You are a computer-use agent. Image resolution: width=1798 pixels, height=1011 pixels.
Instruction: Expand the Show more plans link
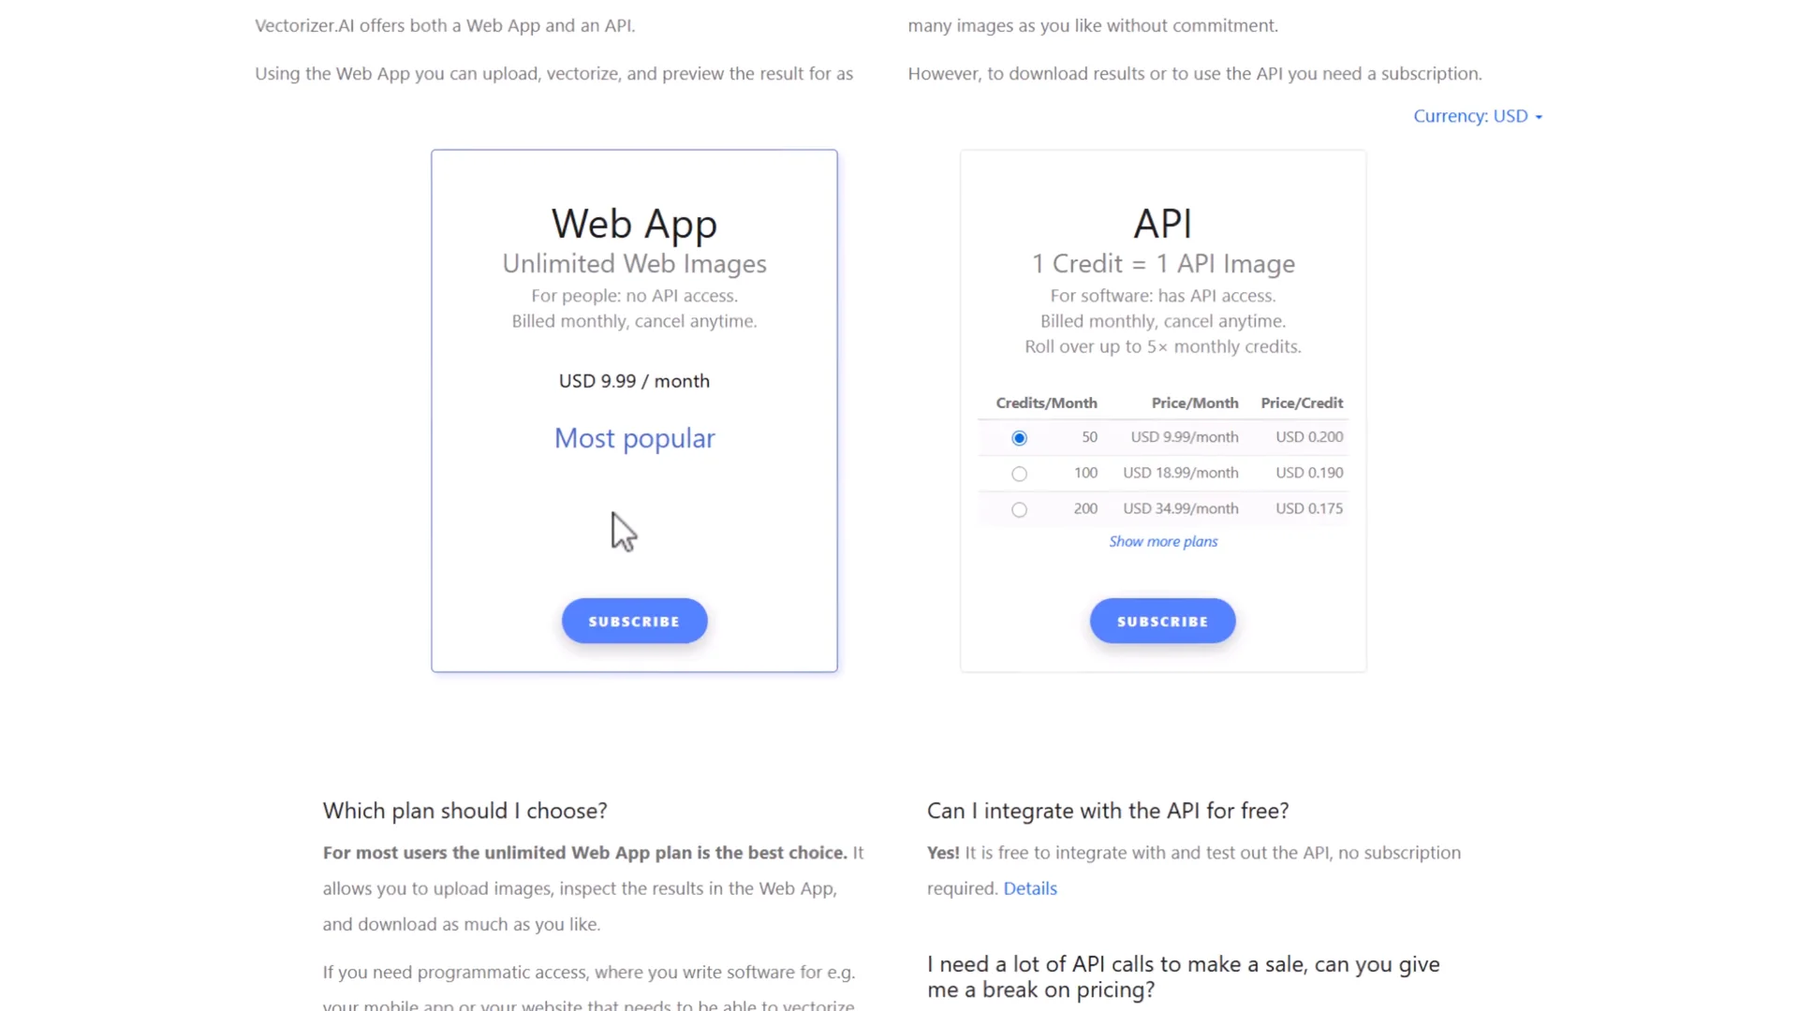tap(1163, 541)
